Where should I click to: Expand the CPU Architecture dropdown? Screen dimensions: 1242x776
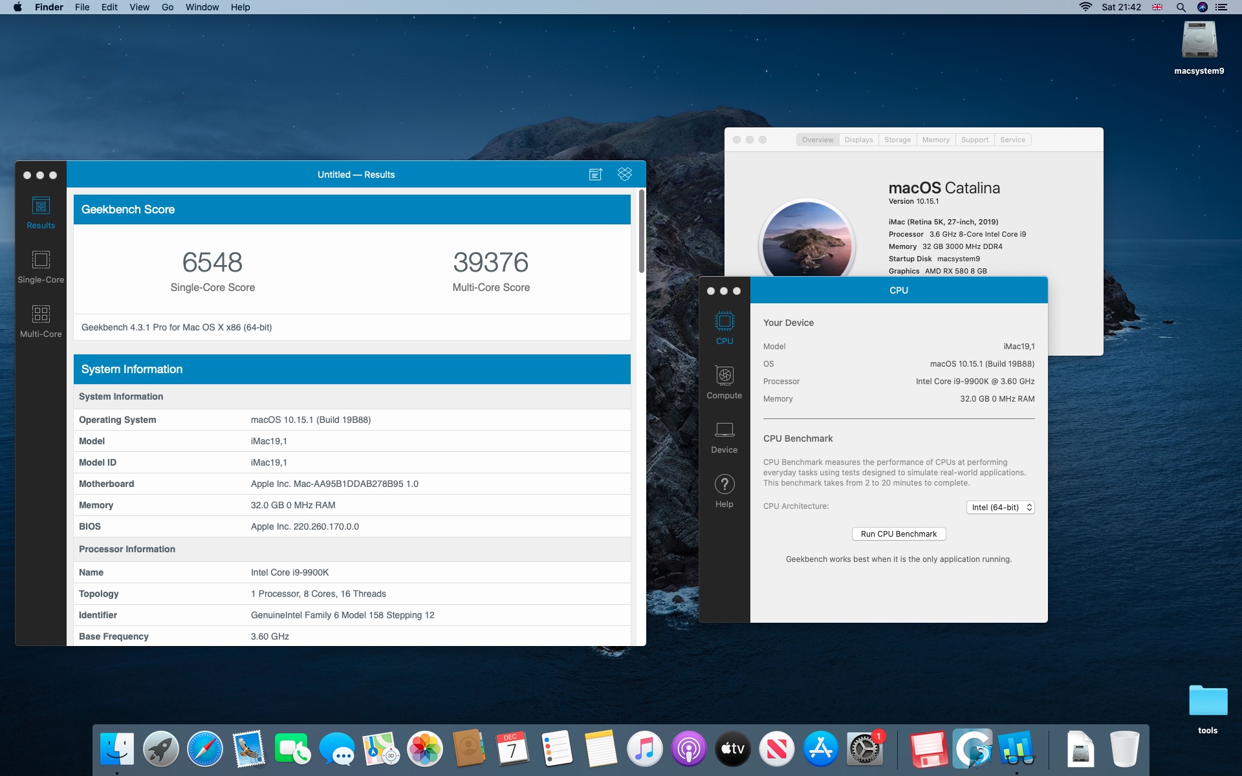pos(1000,508)
